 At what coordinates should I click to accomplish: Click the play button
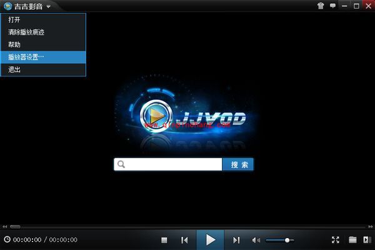(x=211, y=239)
